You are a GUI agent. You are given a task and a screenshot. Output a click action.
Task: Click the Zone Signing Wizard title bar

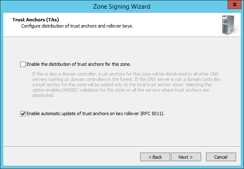tap(122, 6)
